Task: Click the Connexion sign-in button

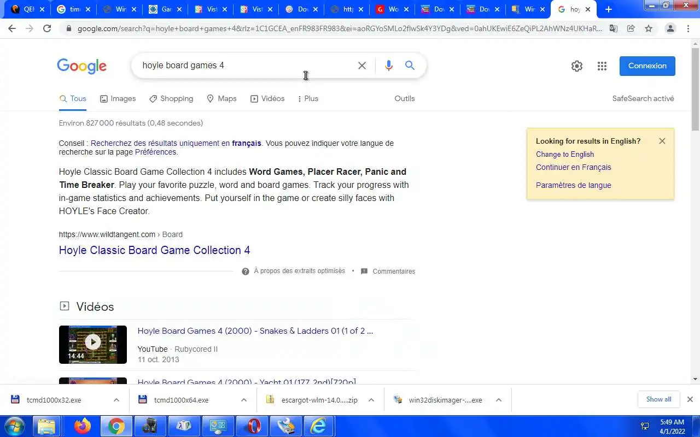Action: pyautogui.click(x=647, y=66)
